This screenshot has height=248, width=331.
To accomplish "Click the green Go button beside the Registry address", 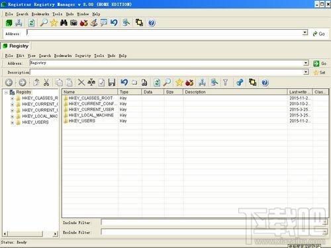I will (x=320, y=63).
